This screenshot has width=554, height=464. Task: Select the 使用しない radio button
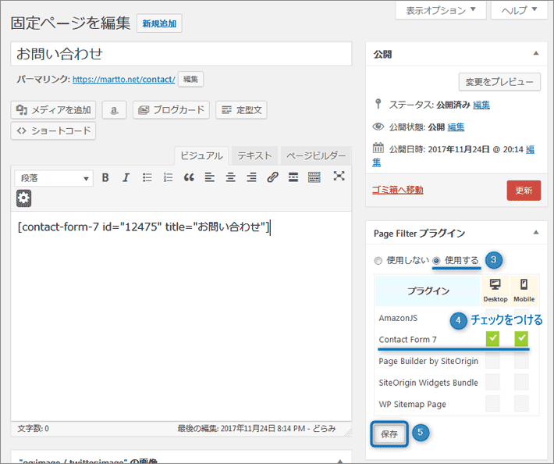click(x=378, y=260)
